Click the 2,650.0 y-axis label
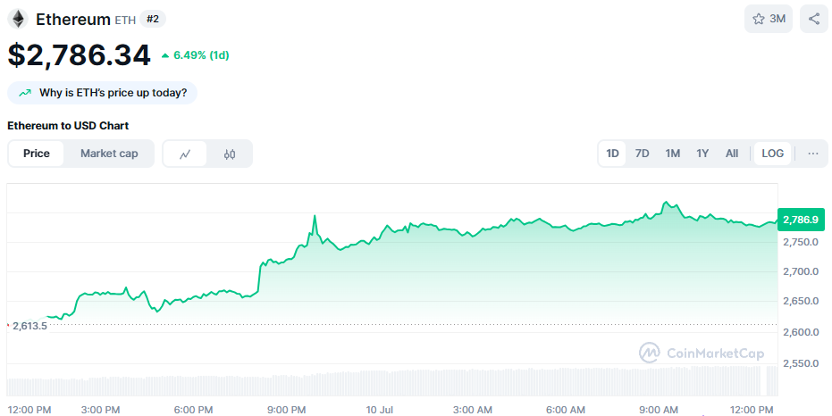Viewport: 832px width, 416px height. pyautogui.click(x=801, y=301)
